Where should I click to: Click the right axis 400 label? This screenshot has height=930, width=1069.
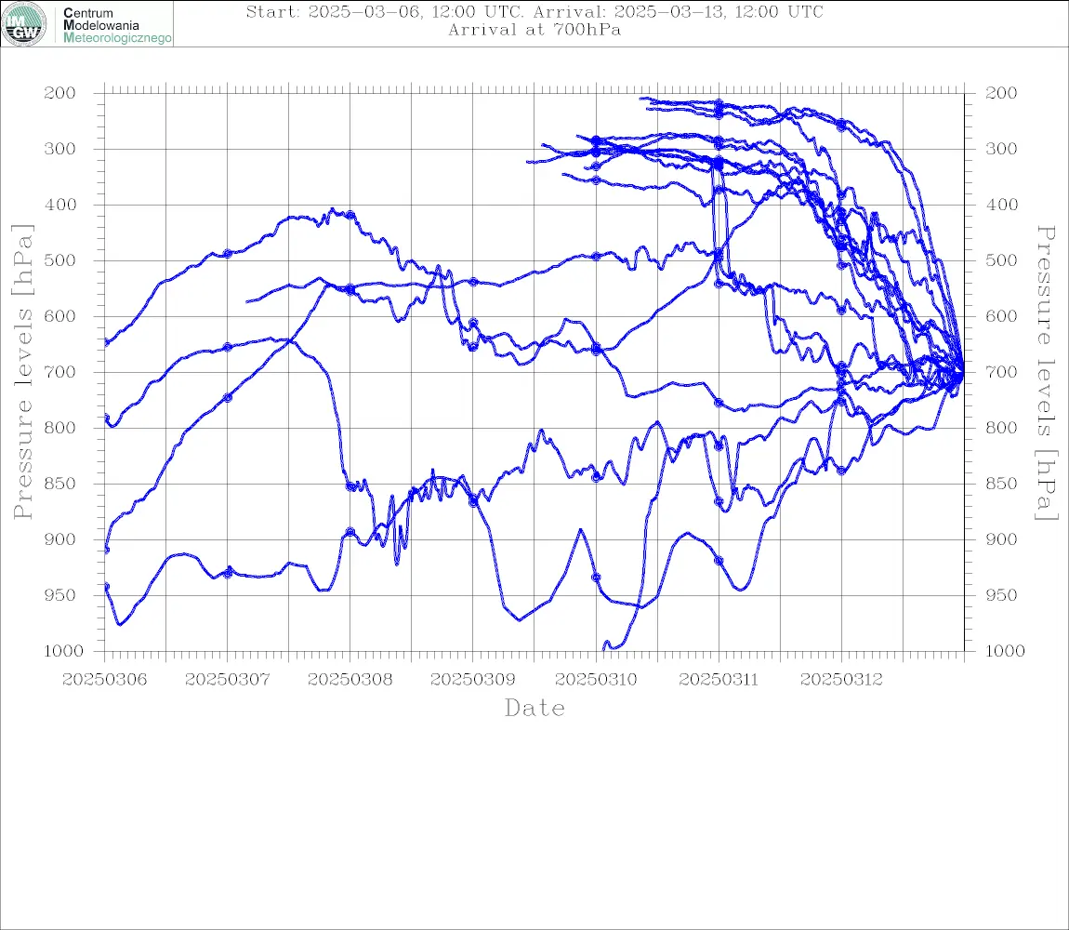pyautogui.click(x=1001, y=205)
